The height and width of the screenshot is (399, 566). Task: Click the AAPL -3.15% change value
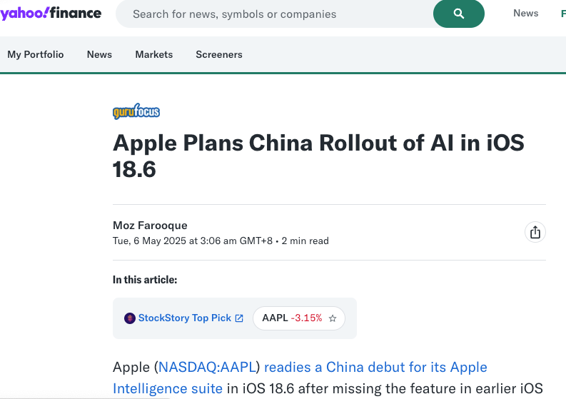tap(306, 318)
